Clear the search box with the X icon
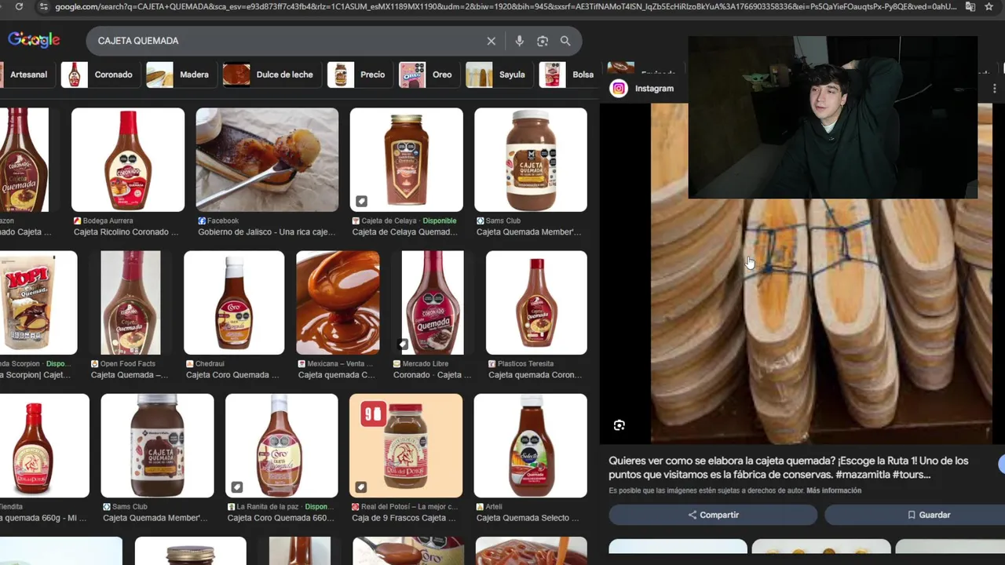This screenshot has height=565, width=1005. pyautogui.click(x=491, y=41)
